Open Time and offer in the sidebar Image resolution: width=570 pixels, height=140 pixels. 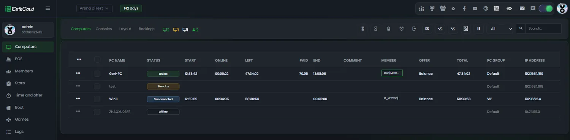(28, 95)
